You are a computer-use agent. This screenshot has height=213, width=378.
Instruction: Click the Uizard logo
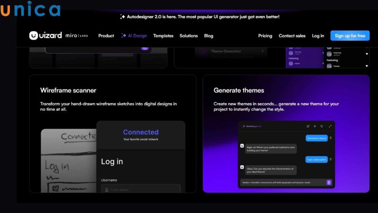tap(45, 35)
